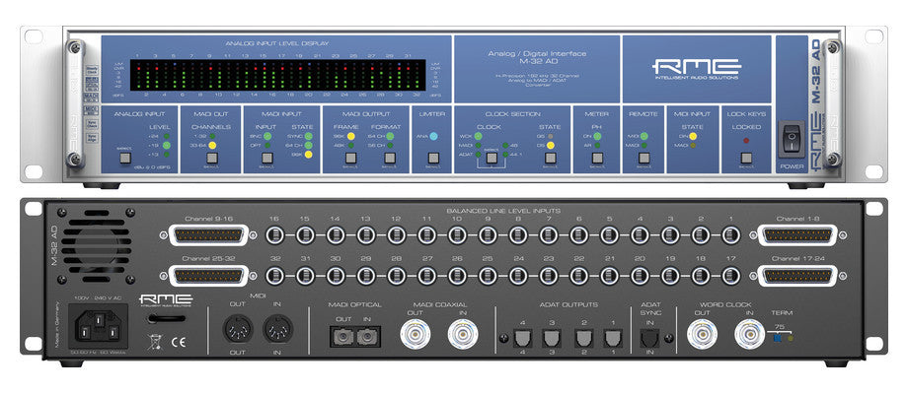Toggle the Limiter button
The width and height of the screenshot is (908, 394).
432,158
